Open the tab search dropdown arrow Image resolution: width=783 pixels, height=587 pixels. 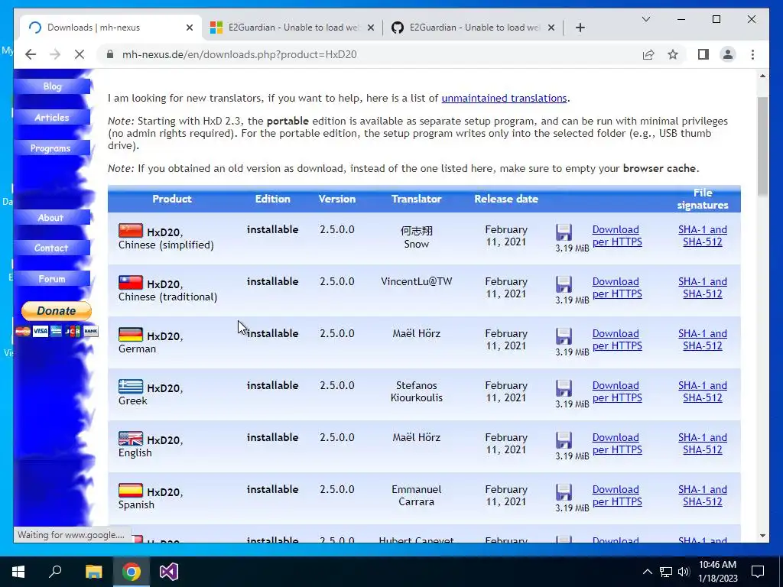(646, 19)
